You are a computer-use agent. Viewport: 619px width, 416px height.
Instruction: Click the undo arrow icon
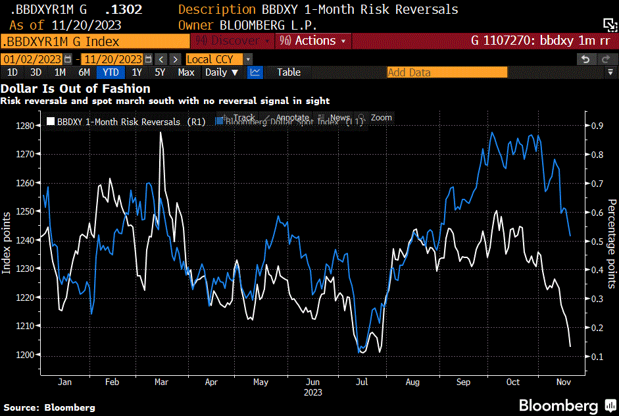pos(585,59)
